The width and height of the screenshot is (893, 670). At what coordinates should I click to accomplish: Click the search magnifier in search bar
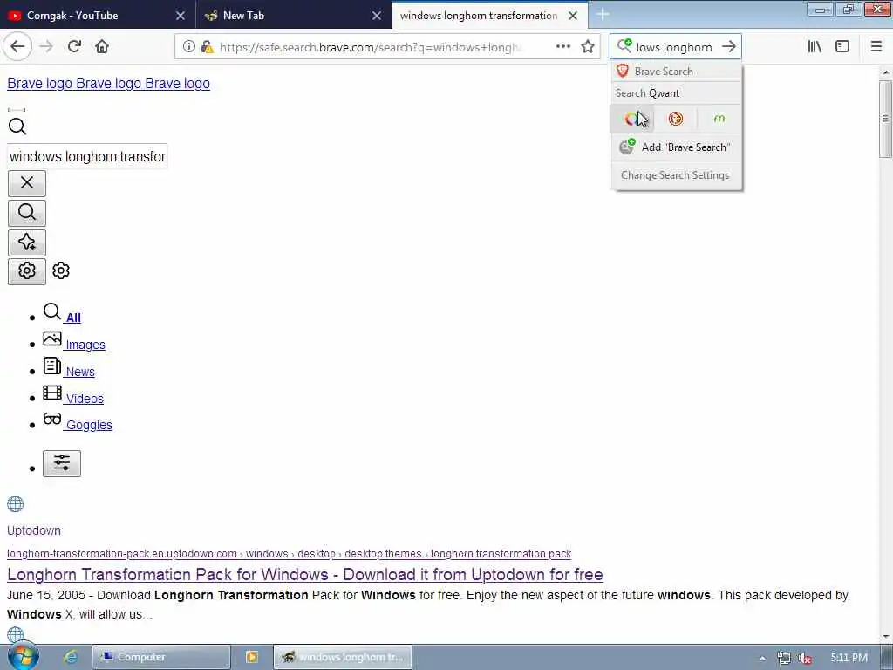click(624, 45)
